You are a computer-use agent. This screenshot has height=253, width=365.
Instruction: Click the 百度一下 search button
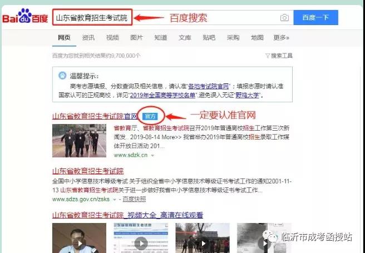[x=315, y=17]
